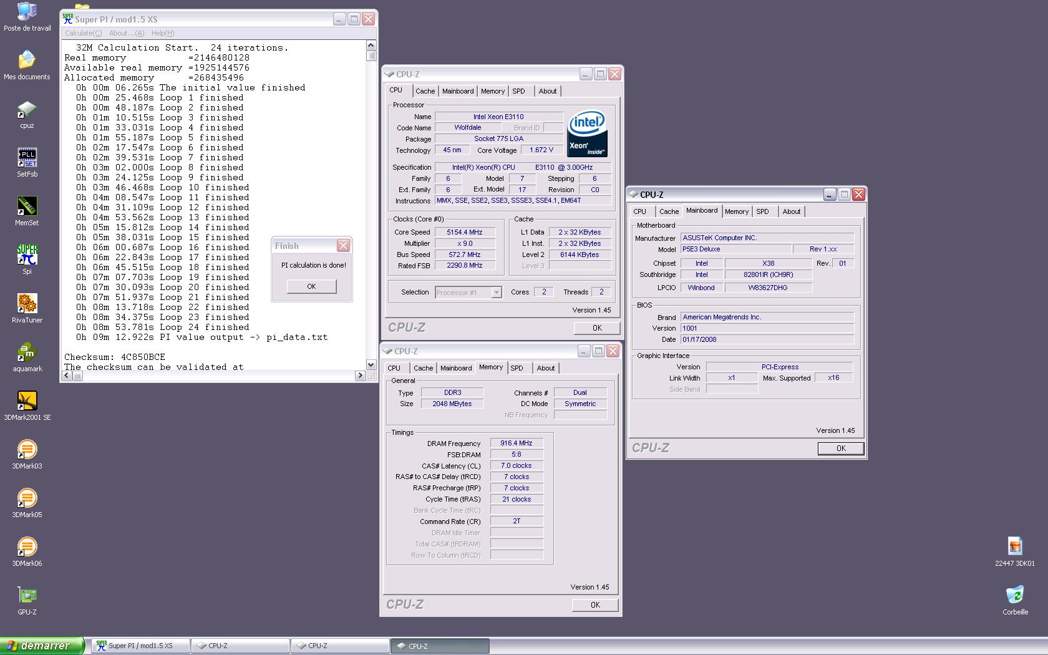Image resolution: width=1048 pixels, height=655 pixels.
Task: Click the CPU-tab CPU-Z window title icon
Action: (x=389, y=74)
